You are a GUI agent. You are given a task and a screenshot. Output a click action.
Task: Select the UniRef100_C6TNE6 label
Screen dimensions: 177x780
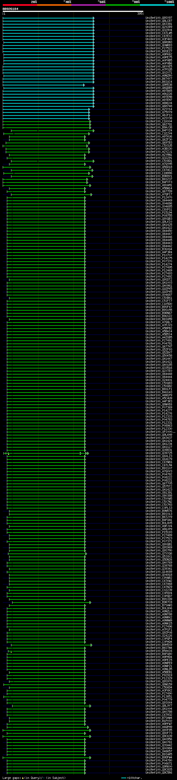(x=159, y=462)
